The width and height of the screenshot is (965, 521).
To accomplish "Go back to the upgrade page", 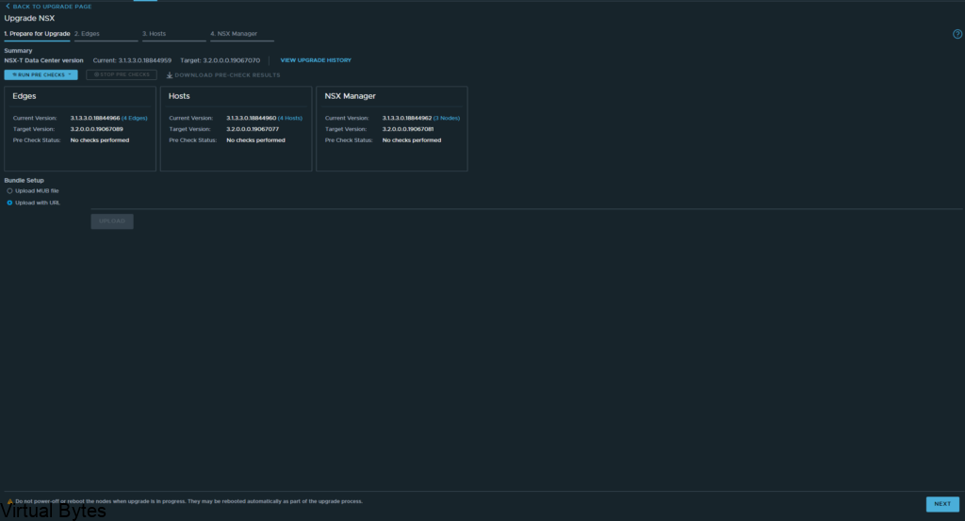I will tap(49, 7).
